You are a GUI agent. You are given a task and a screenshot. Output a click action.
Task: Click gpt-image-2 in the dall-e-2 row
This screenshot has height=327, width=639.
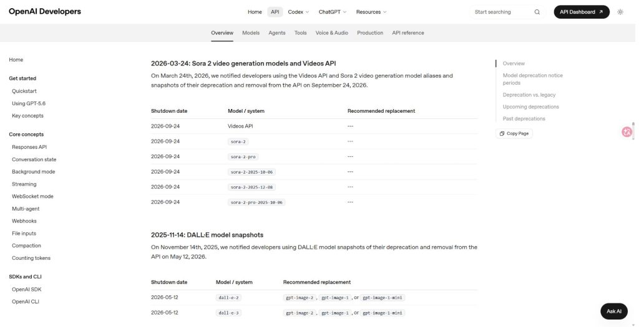tap(300, 298)
